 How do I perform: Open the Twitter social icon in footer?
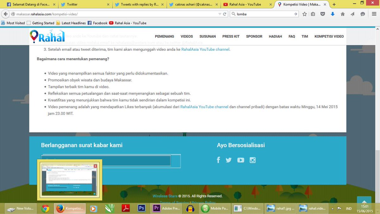click(x=229, y=160)
